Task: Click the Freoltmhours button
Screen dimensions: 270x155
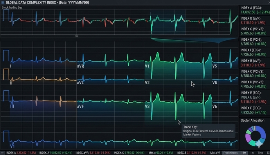Action: point(230,153)
